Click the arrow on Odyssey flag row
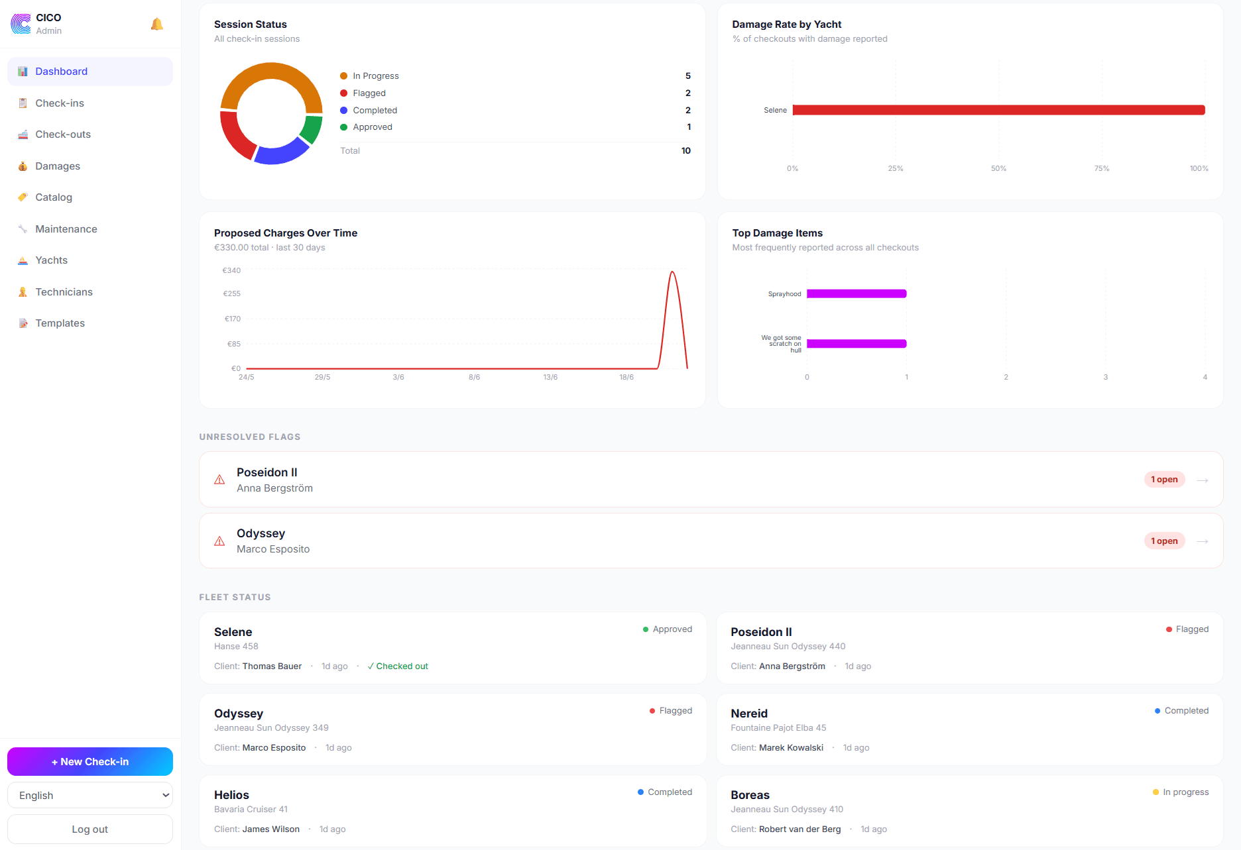1241x850 pixels. click(x=1203, y=541)
